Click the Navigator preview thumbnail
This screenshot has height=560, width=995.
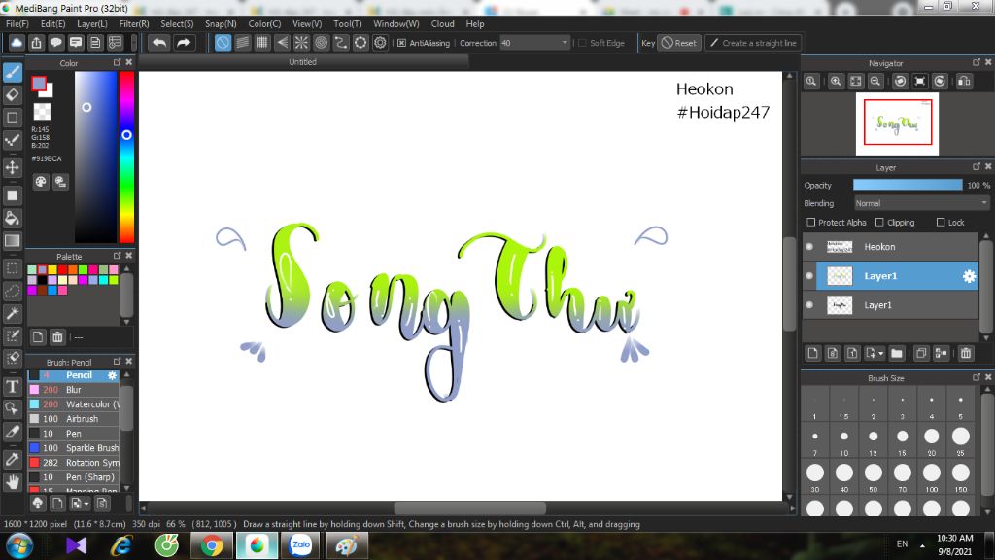[897, 123]
